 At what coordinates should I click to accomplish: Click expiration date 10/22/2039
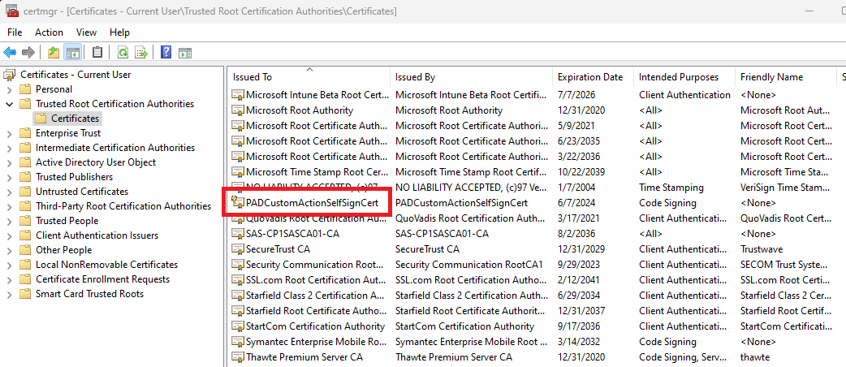pos(581,172)
